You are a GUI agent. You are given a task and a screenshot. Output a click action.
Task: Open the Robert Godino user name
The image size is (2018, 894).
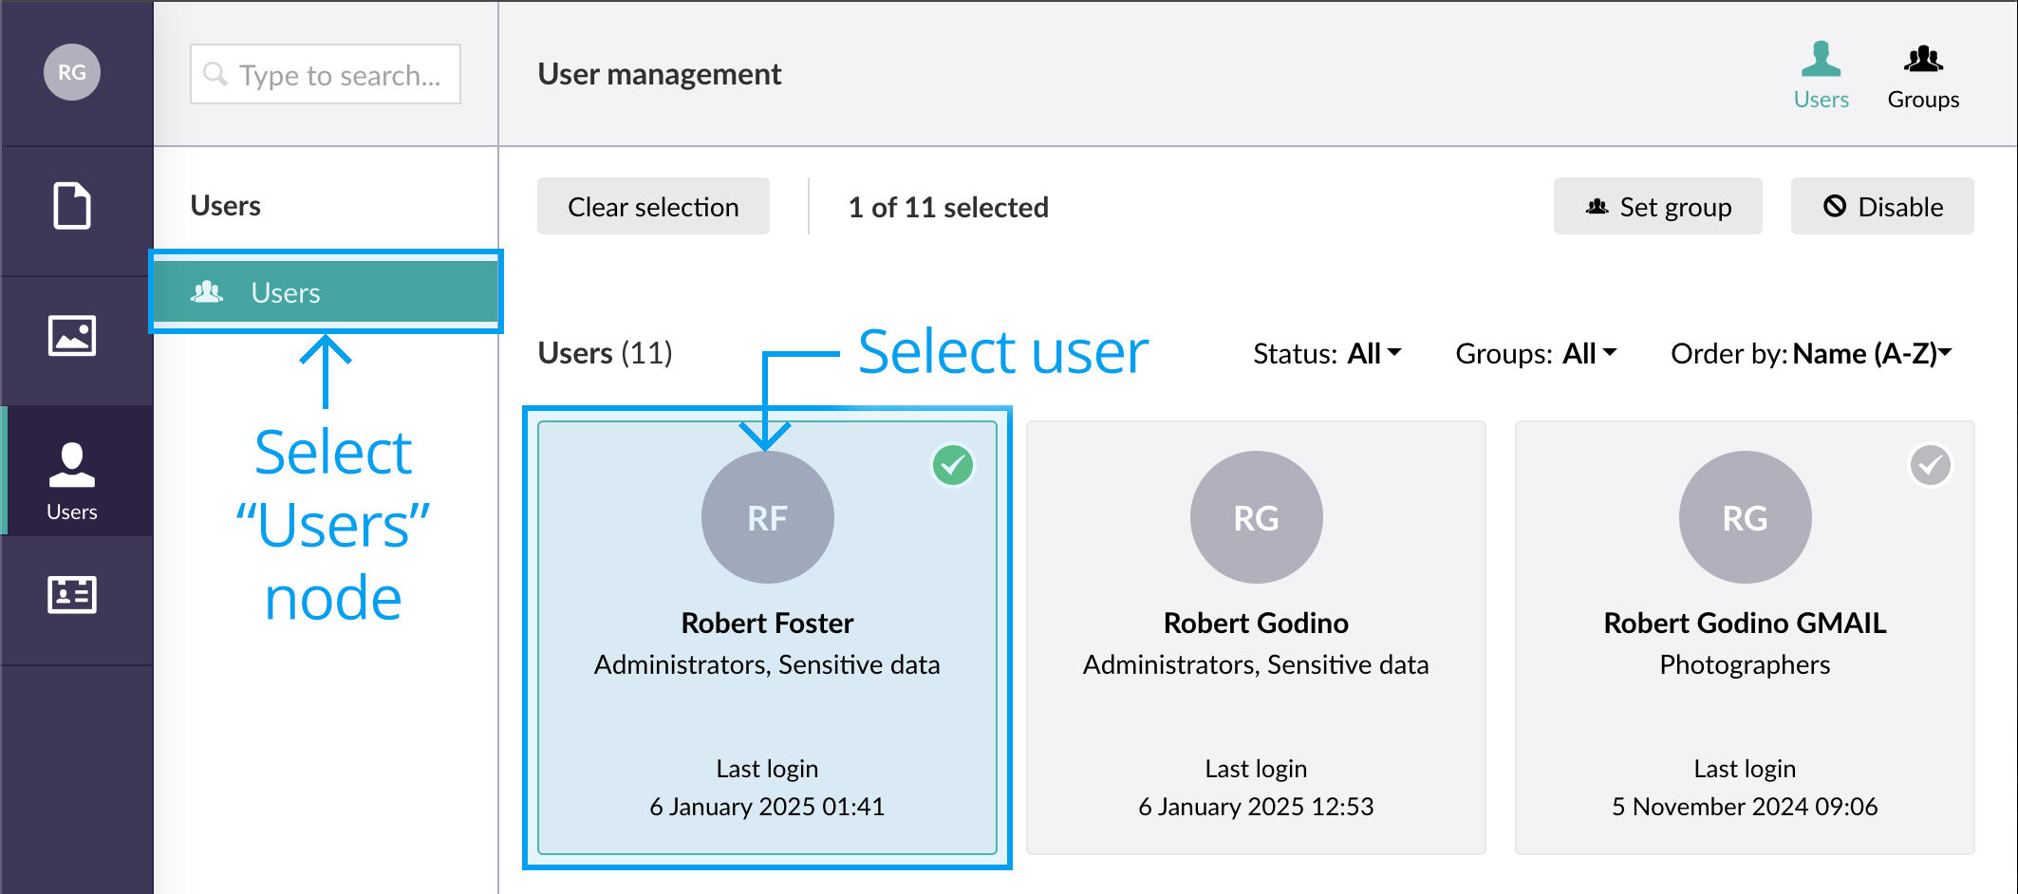1256,623
